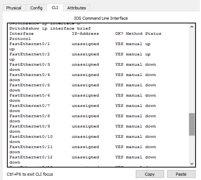Screen dimensions: 201x180
Task: Click the OK? column header text
Action: click(x=119, y=34)
